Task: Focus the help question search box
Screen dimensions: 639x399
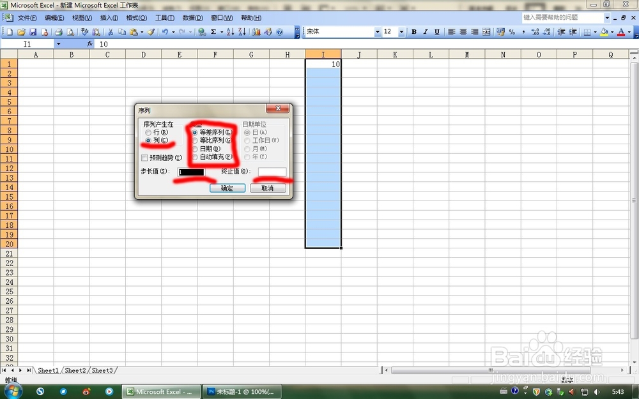Action: (562, 17)
